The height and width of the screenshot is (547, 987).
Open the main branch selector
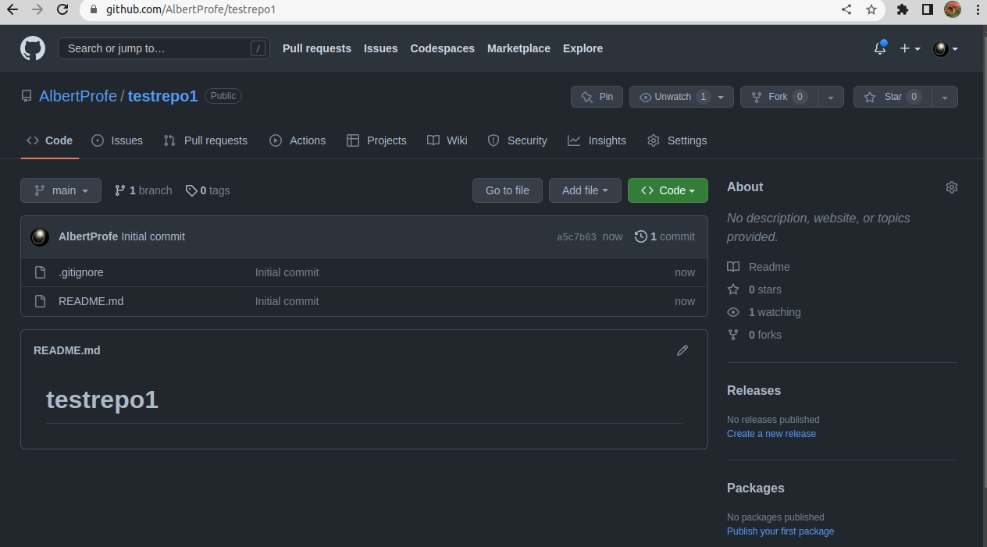(61, 190)
